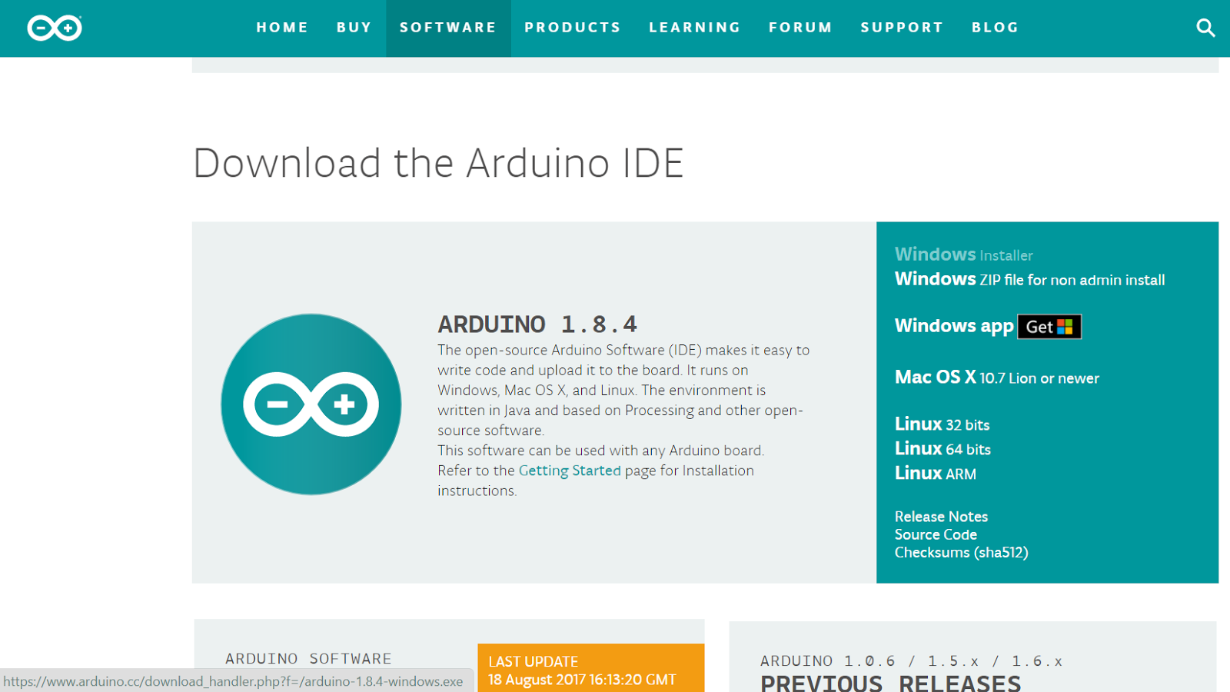Select the SOFTWARE navigation tab

[x=448, y=28]
